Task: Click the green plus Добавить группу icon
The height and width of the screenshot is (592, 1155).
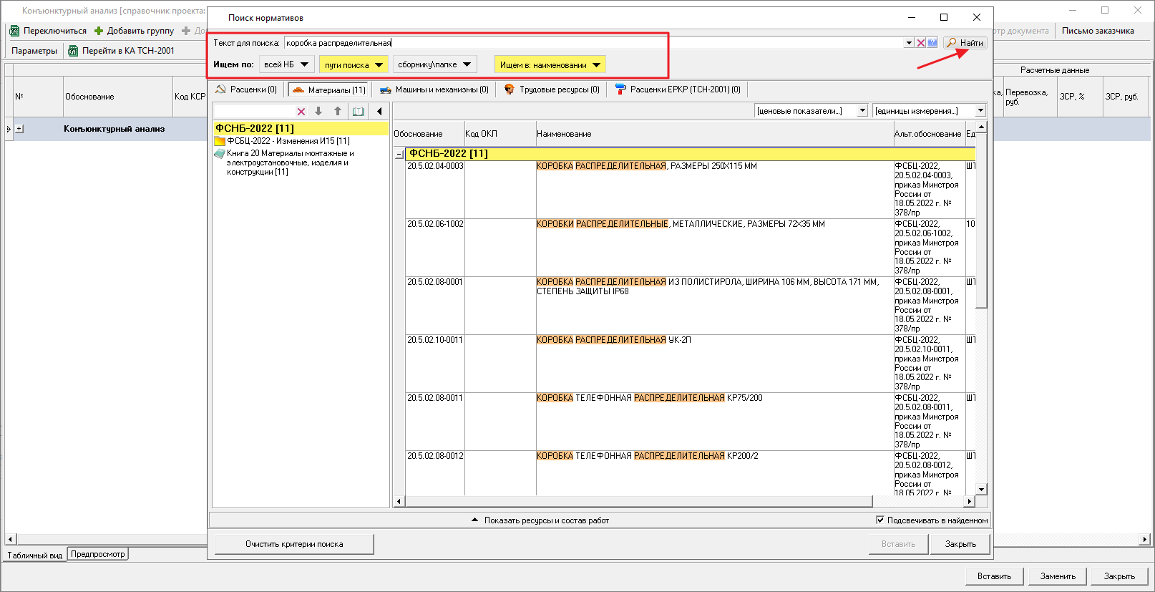Action: pyautogui.click(x=99, y=31)
